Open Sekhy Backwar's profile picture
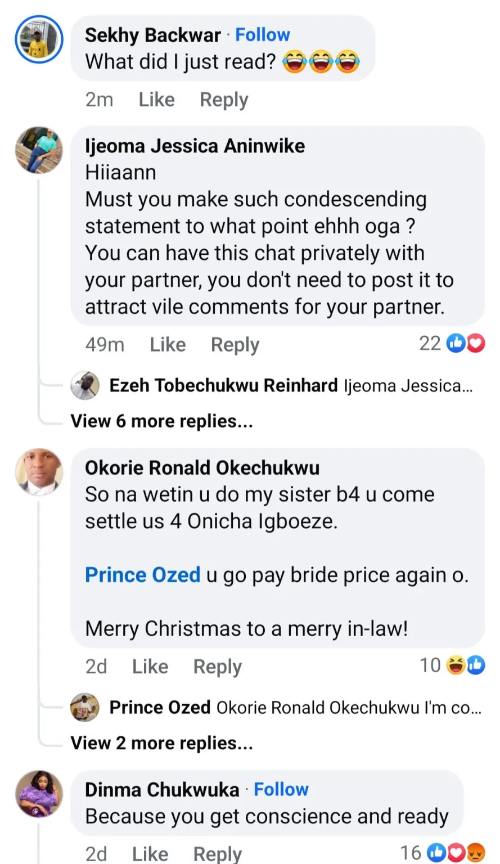 click(x=39, y=39)
